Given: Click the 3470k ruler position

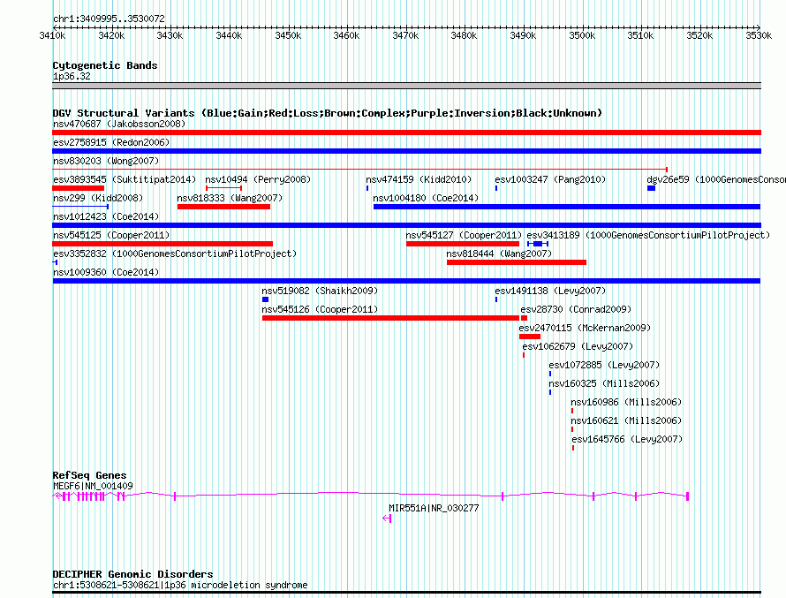Looking at the screenshot, I should pos(405,35).
